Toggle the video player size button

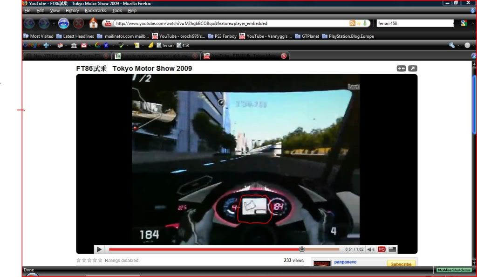(392, 249)
